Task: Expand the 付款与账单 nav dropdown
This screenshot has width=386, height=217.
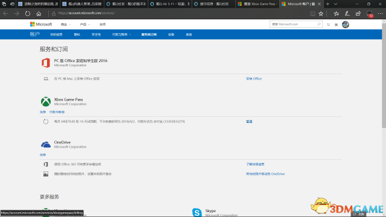Action: click(x=122, y=34)
